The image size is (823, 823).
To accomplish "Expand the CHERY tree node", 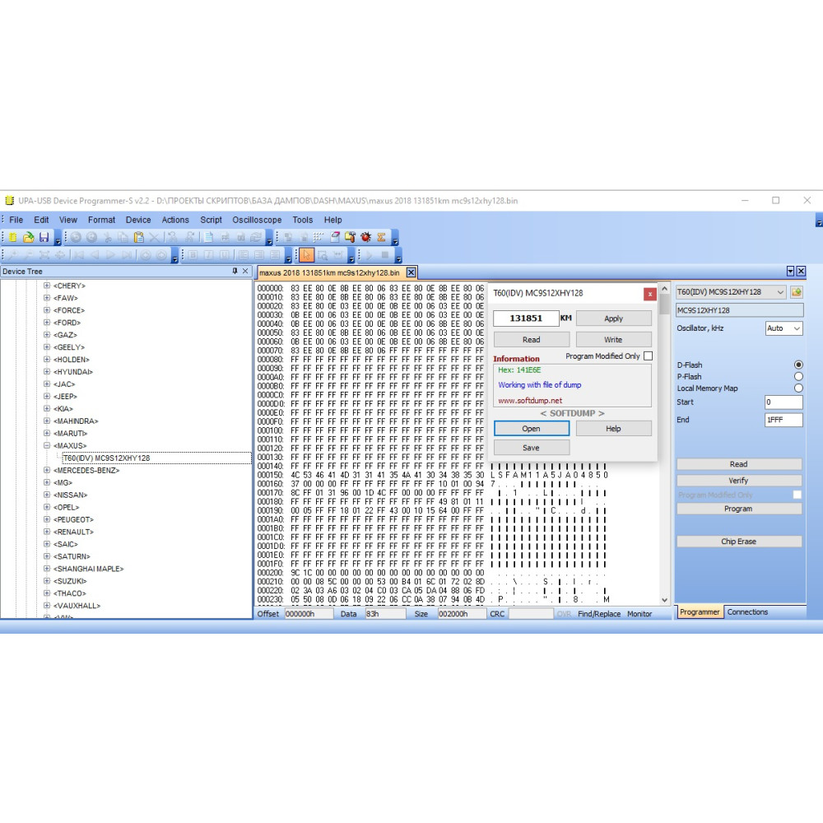I will pyautogui.click(x=47, y=286).
